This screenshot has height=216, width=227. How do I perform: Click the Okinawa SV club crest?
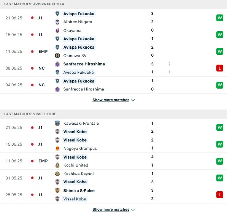pyautogui.click(x=57, y=56)
